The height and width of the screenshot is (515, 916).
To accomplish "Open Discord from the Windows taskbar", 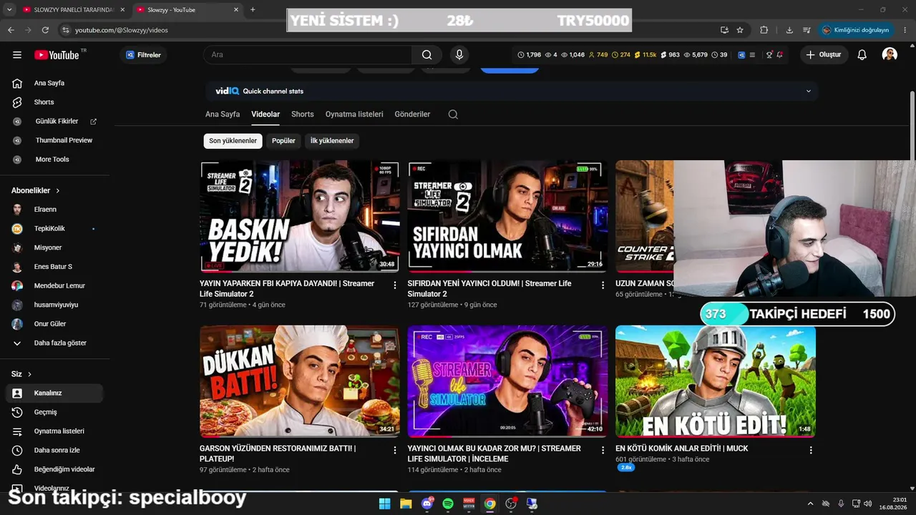I will pyautogui.click(x=427, y=504).
